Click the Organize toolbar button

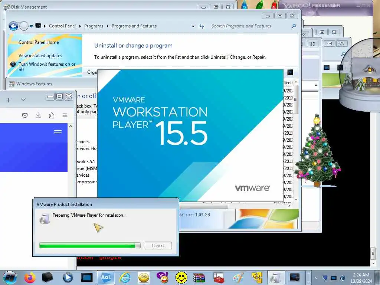pyautogui.click(x=92, y=72)
